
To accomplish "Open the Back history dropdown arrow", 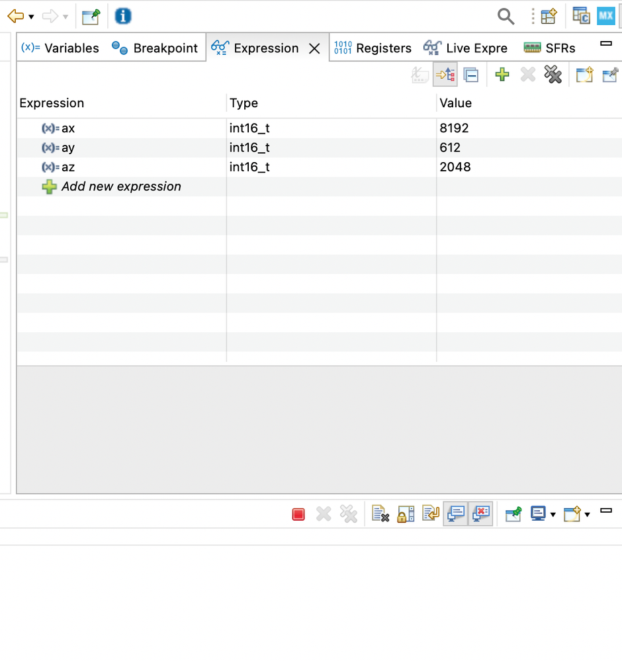I will [x=31, y=17].
